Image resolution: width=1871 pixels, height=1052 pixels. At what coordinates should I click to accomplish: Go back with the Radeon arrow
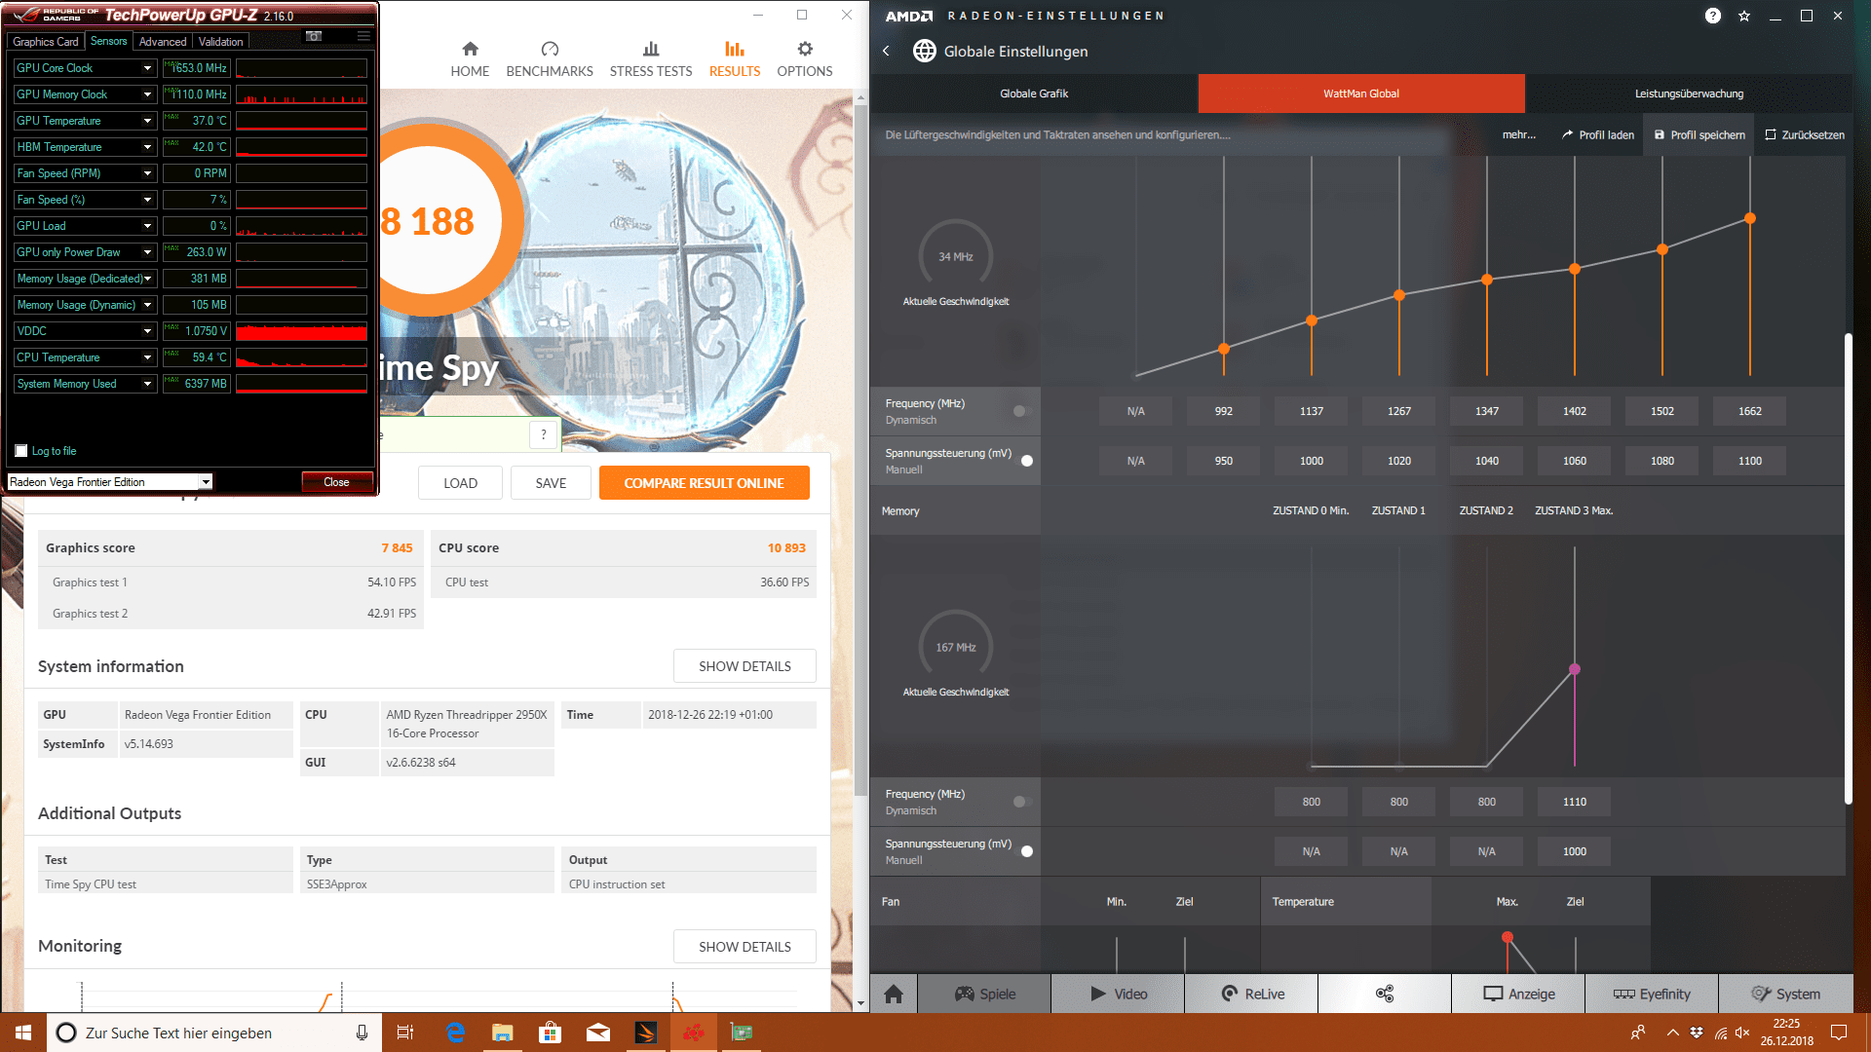pos(886,51)
